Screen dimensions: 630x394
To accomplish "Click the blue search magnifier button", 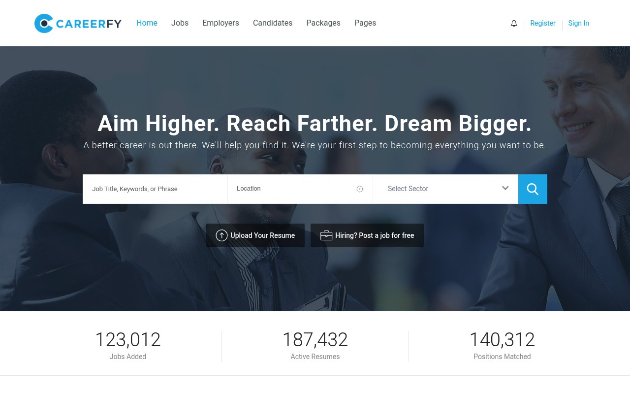I will coord(533,189).
